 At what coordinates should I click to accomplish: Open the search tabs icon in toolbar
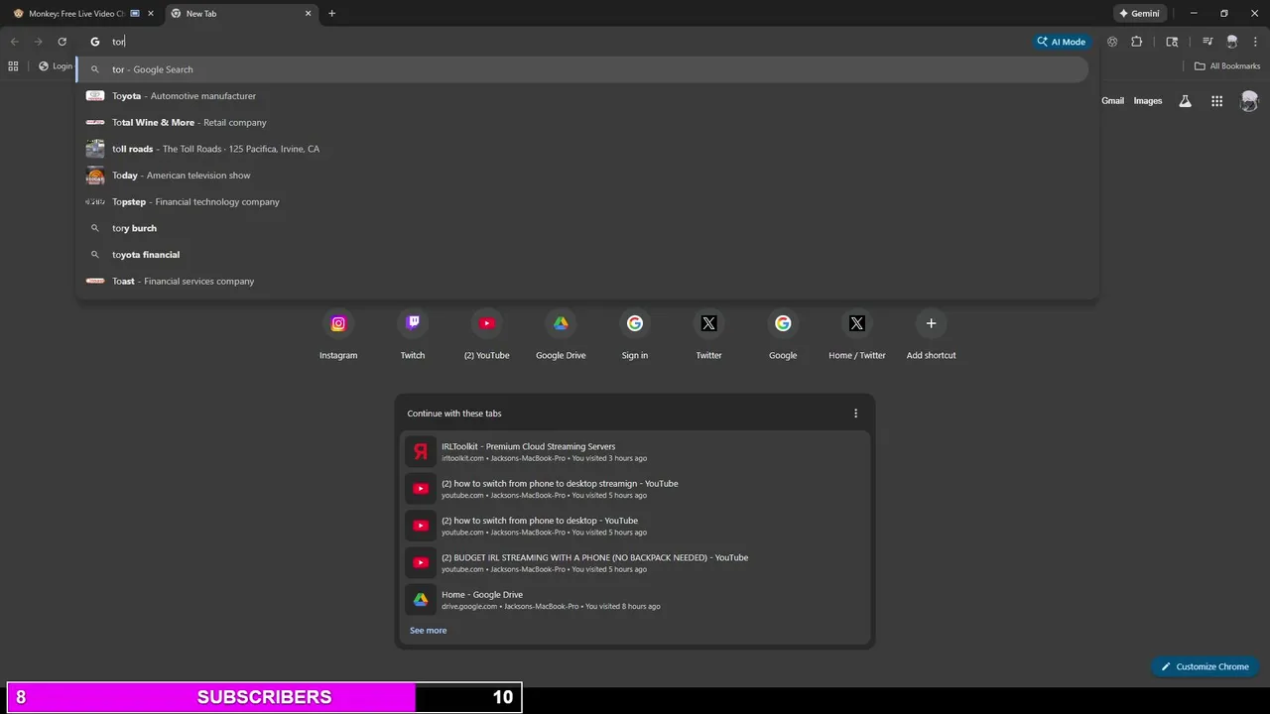point(1172,42)
